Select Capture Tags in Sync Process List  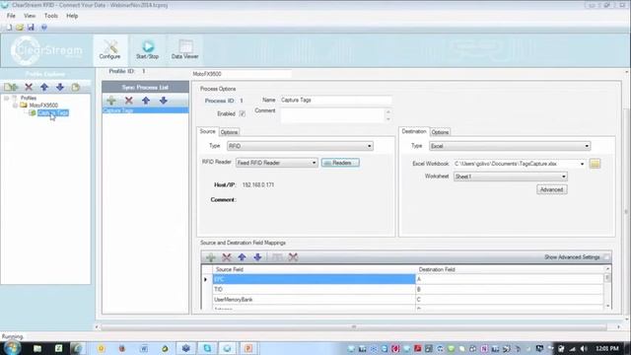[x=145, y=110]
